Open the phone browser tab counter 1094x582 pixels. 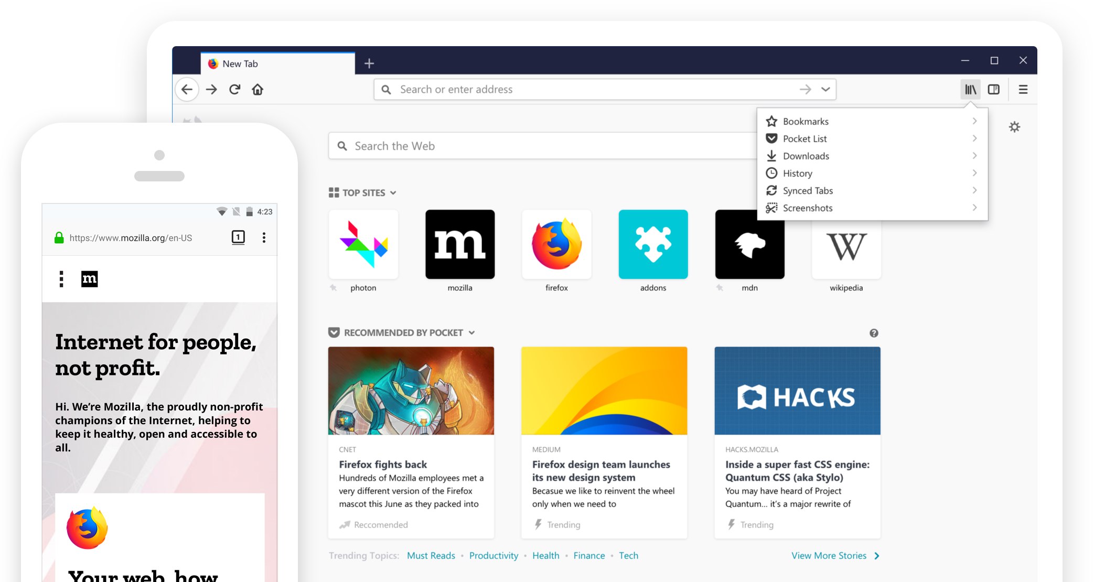(238, 238)
